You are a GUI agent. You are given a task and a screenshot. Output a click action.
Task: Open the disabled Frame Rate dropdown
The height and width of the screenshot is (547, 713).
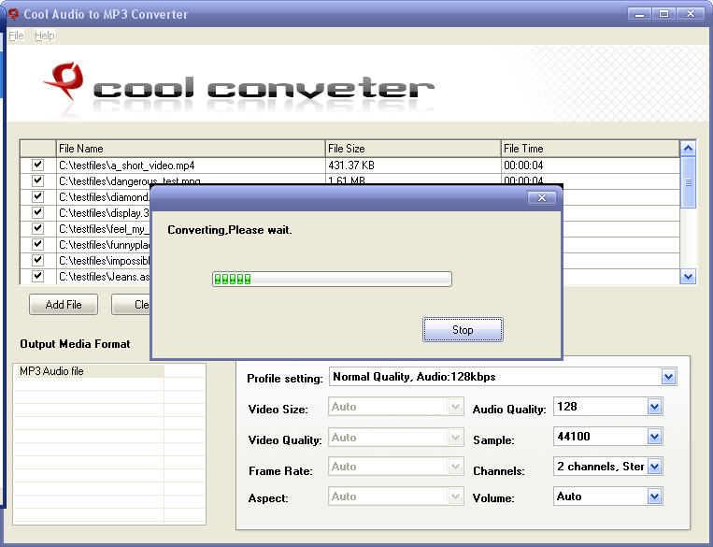pos(455,467)
